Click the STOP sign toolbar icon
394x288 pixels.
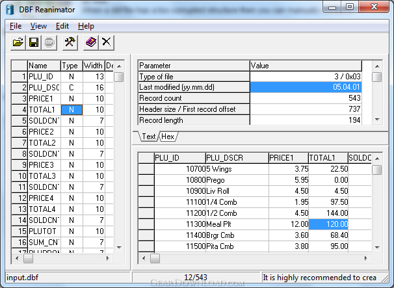[49, 42]
